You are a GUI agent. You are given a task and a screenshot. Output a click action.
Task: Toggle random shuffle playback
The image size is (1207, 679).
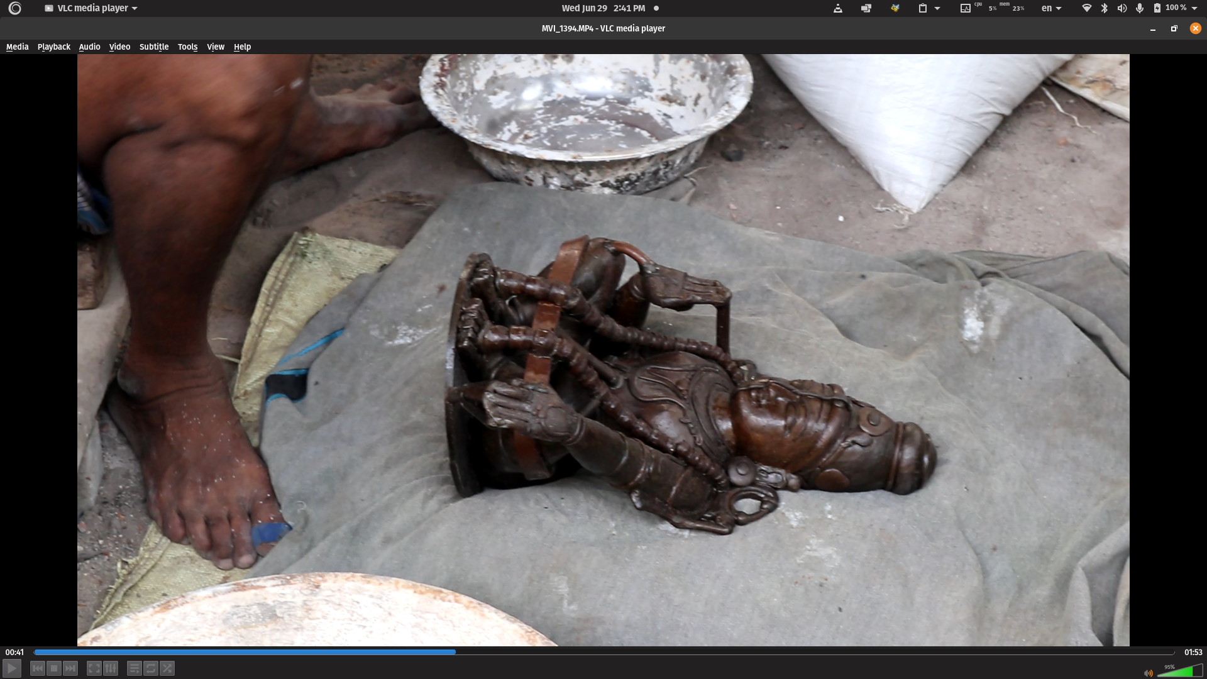pyautogui.click(x=167, y=668)
